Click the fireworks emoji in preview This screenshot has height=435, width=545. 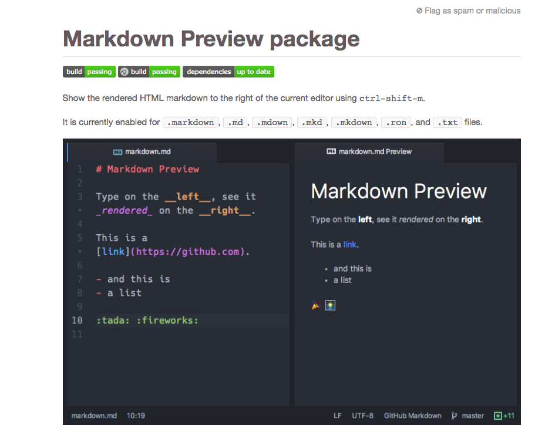coord(330,305)
